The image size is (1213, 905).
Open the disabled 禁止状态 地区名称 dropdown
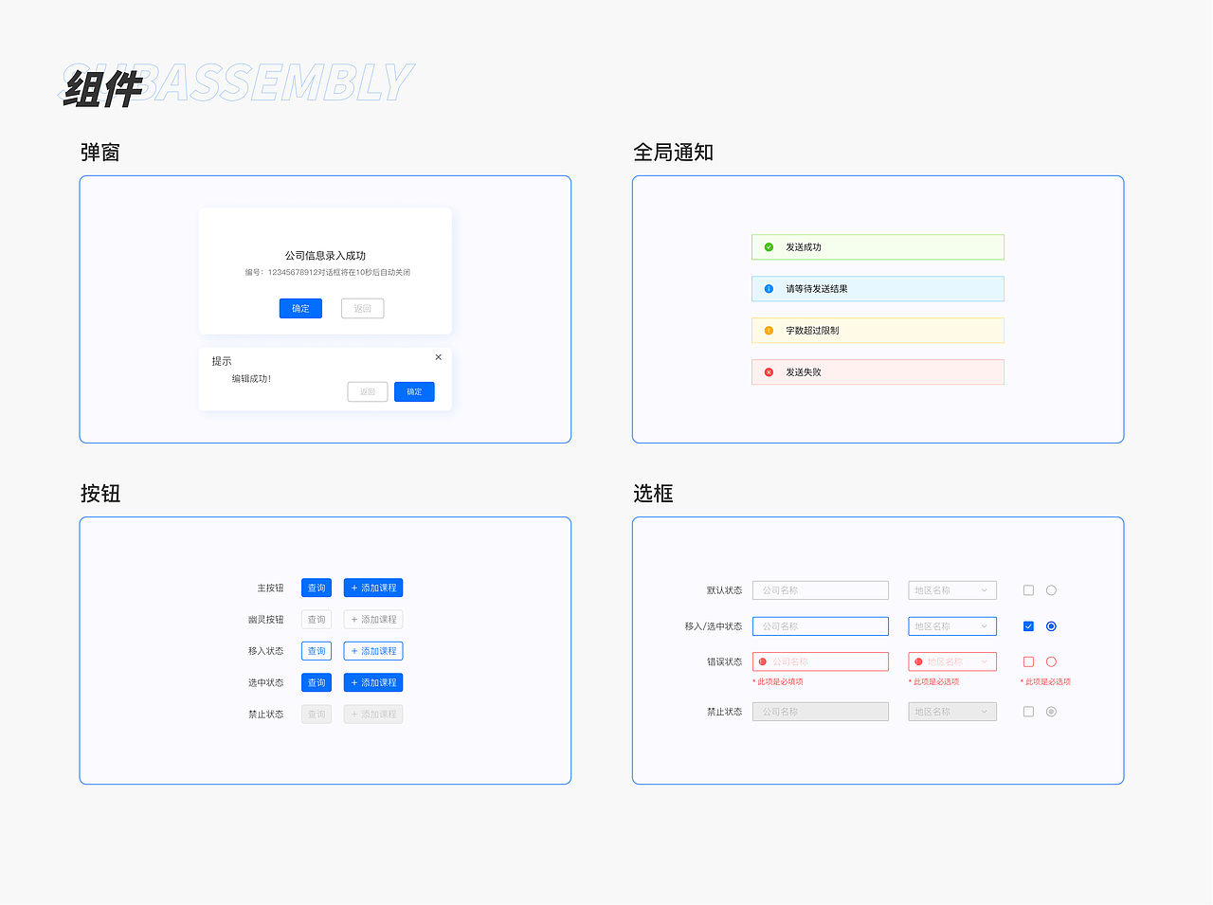pyautogui.click(x=952, y=712)
